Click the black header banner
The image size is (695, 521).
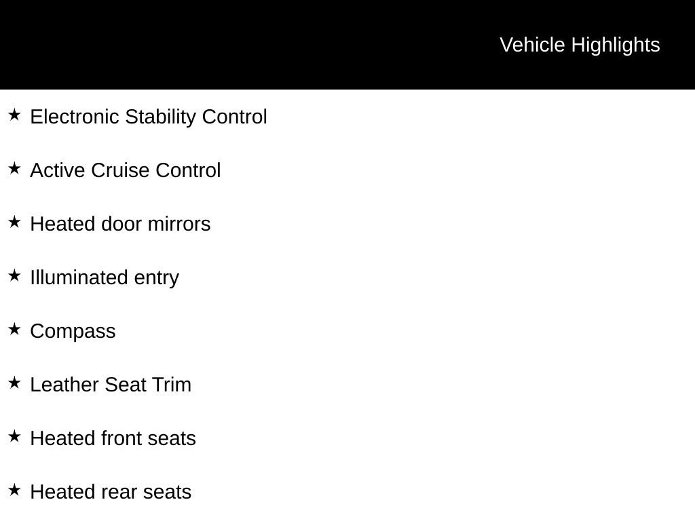pos(347,45)
